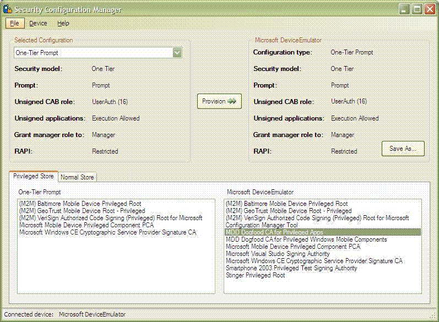Click Restricted RAPI value under Selected Configuration
Image resolution: width=439 pixels, height=322 pixels.
click(105, 151)
